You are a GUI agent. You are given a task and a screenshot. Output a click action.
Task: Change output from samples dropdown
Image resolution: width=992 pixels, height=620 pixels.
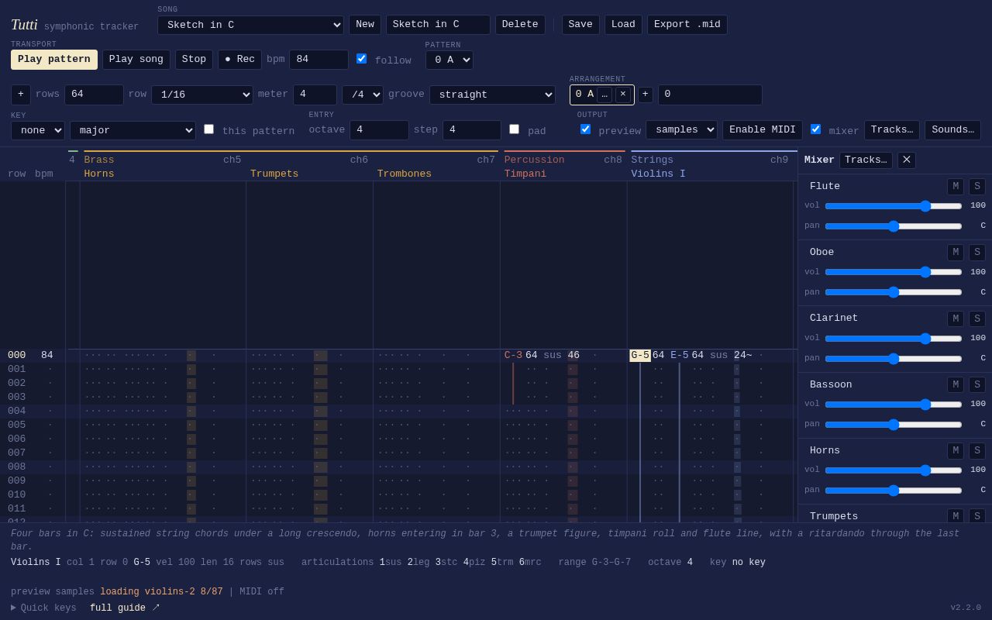click(x=681, y=130)
